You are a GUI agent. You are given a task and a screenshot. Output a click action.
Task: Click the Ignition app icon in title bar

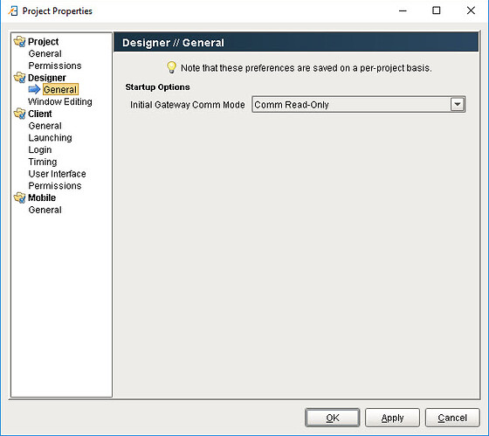click(13, 11)
